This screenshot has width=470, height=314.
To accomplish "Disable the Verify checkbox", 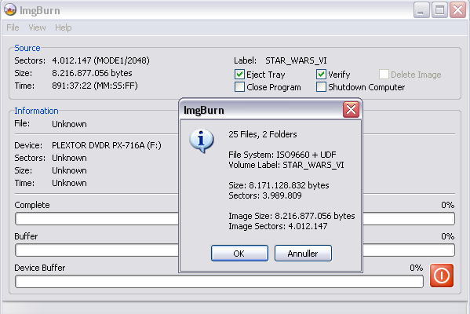I will point(321,75).
